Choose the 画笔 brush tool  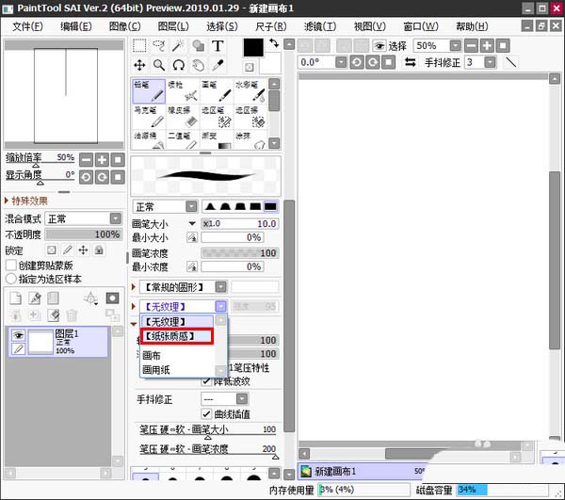click(x=217, y=91)
